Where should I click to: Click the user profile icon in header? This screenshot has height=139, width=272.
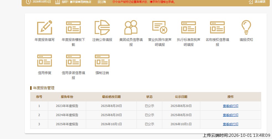click(x=58, y=2)
